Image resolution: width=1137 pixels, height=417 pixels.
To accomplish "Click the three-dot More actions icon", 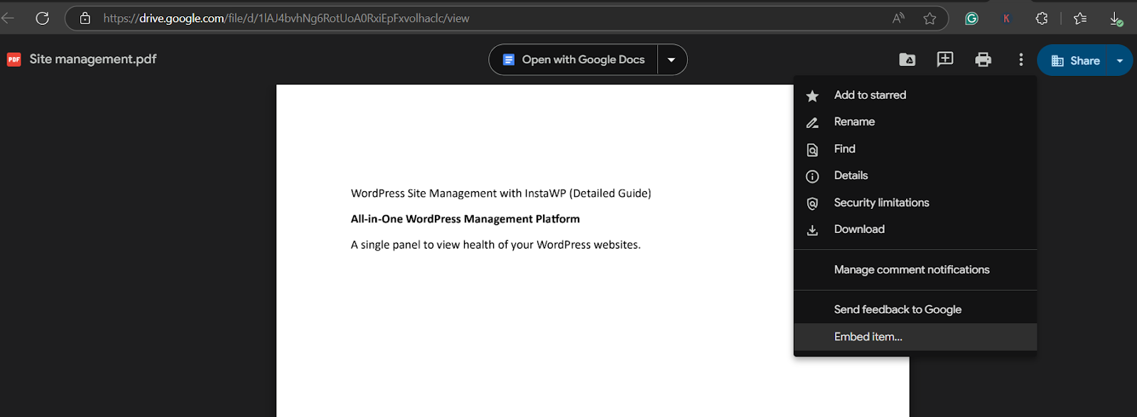I will pos(1021,60).
